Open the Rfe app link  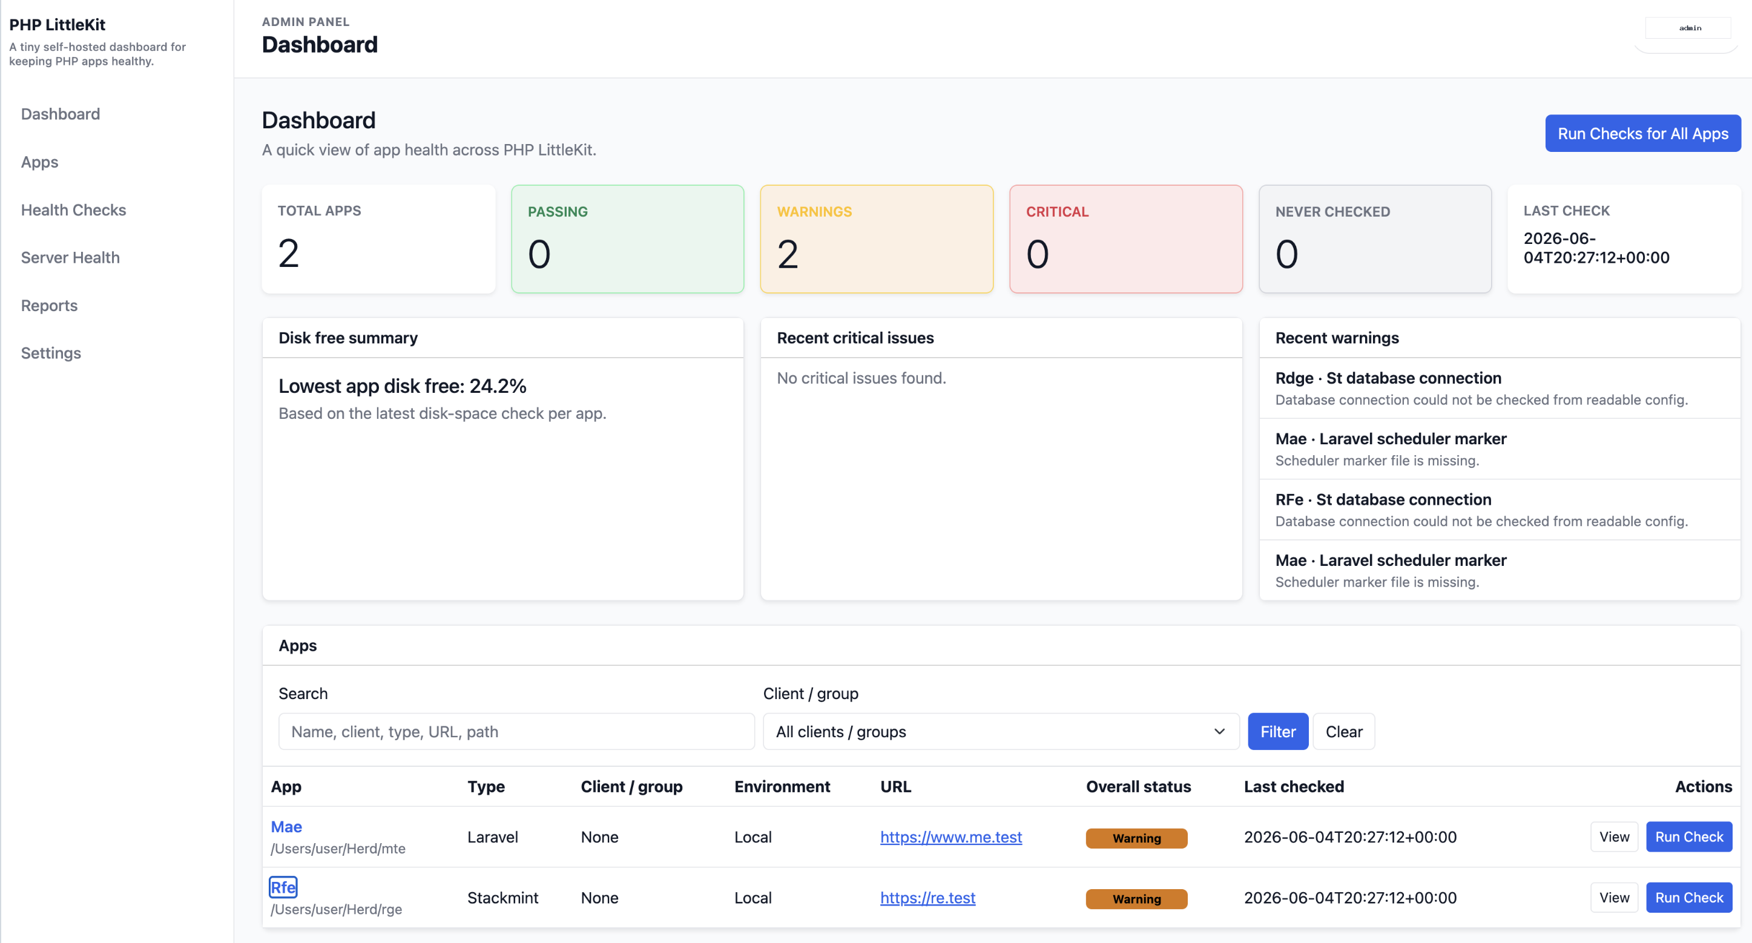click(x=283, y=887)
